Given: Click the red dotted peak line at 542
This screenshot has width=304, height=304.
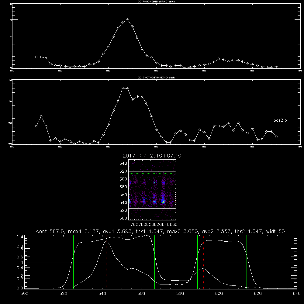Looking at the screenshot, I should point(106,262).
